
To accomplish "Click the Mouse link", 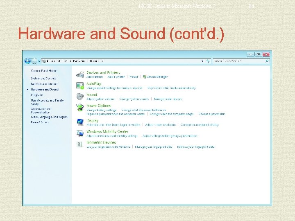I will click(134, 77).
